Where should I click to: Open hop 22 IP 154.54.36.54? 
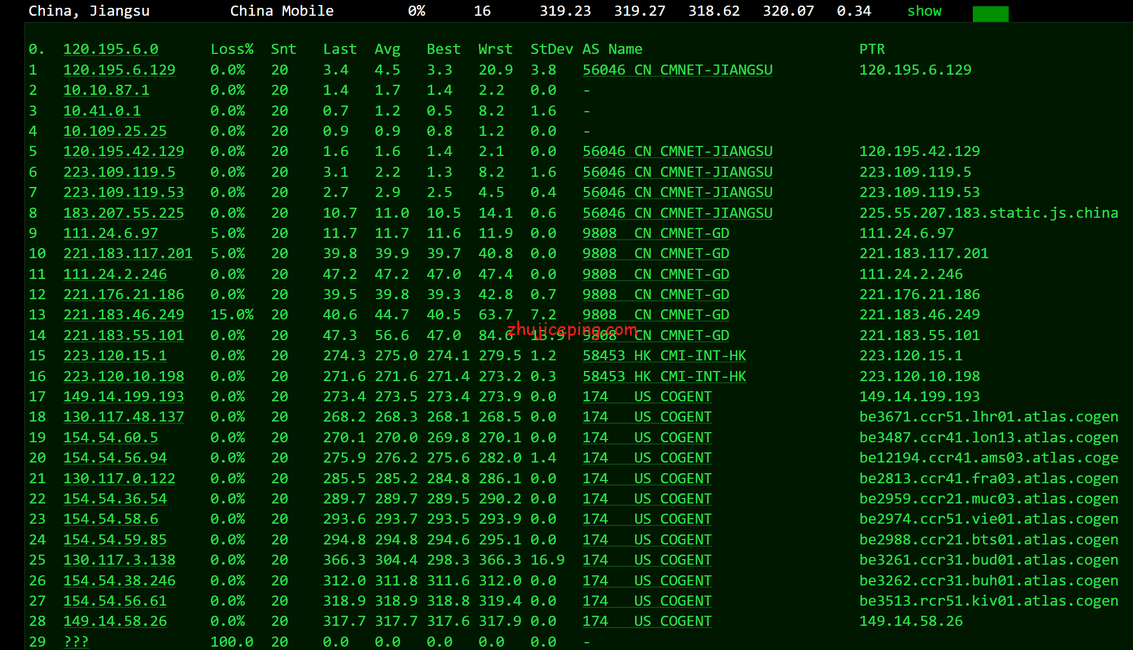click(115, 498)
